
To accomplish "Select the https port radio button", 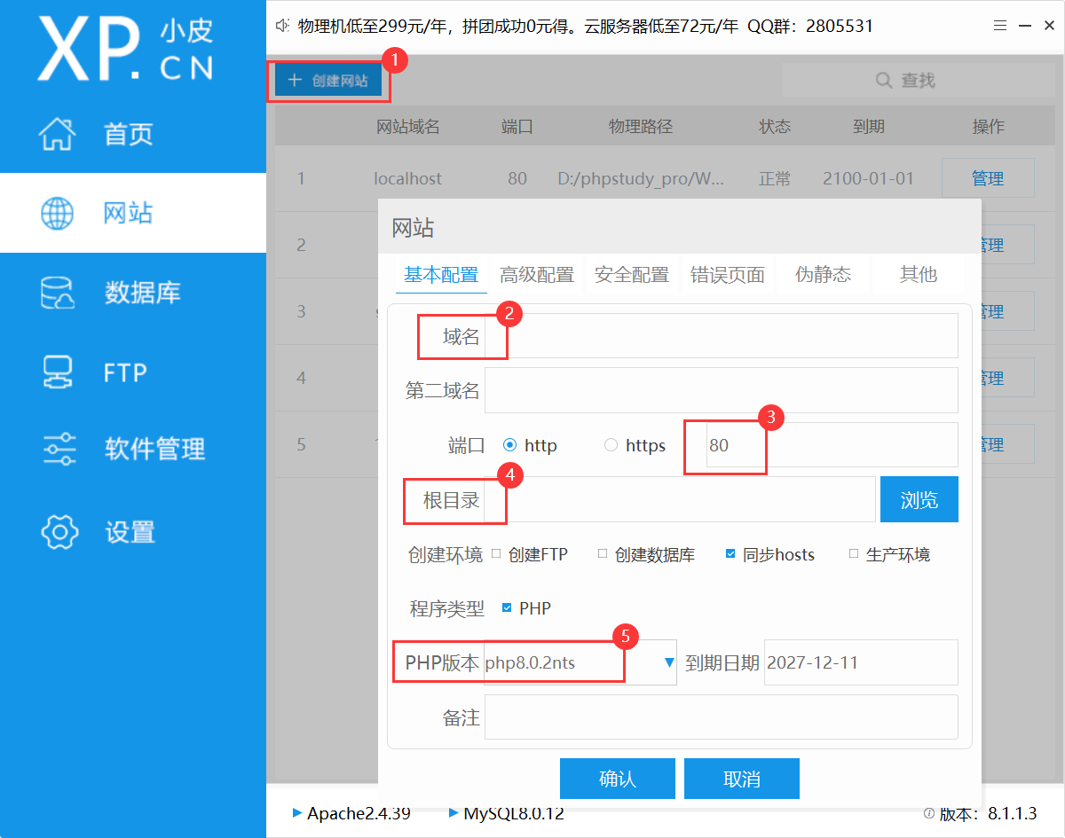I will [x=611, y=445].
